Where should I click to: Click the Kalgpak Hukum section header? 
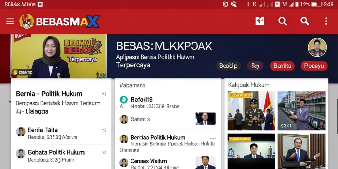249,85
